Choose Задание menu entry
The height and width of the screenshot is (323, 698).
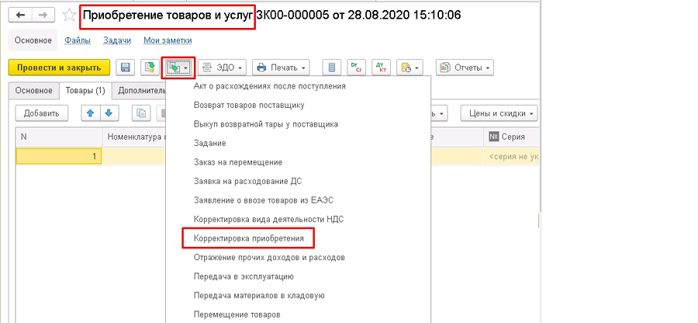click(x=210, y=143)
